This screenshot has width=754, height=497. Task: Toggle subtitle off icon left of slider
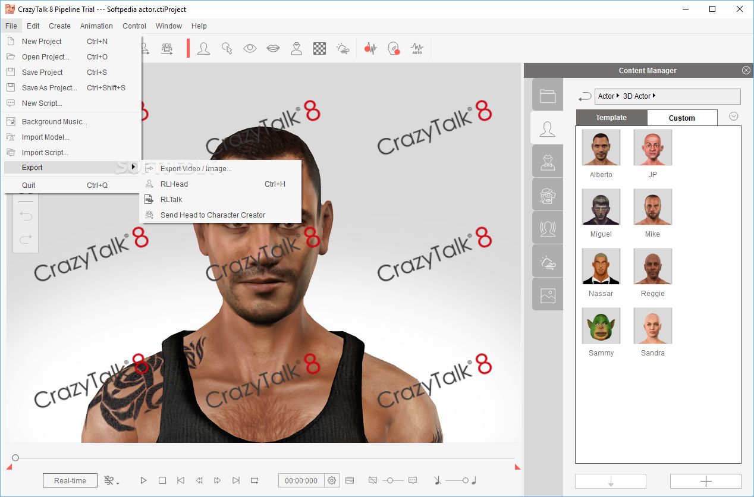(x=373, y=480)
